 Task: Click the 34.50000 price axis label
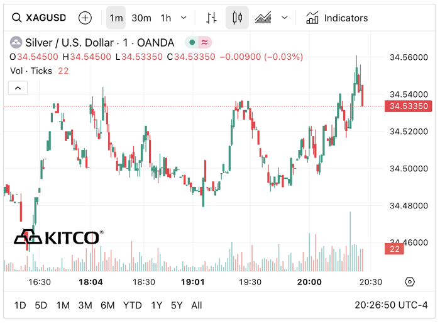pyautogui.click(x=409, y=169)
